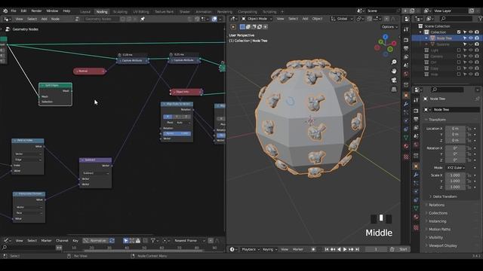Expand the Relations panel
The height and width of the screenshot is (271, 483).
436,205
